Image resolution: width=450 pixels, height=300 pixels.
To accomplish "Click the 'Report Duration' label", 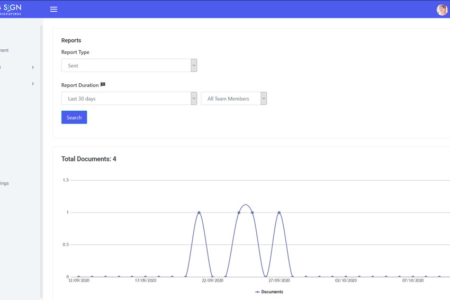I will pos(80,85).
